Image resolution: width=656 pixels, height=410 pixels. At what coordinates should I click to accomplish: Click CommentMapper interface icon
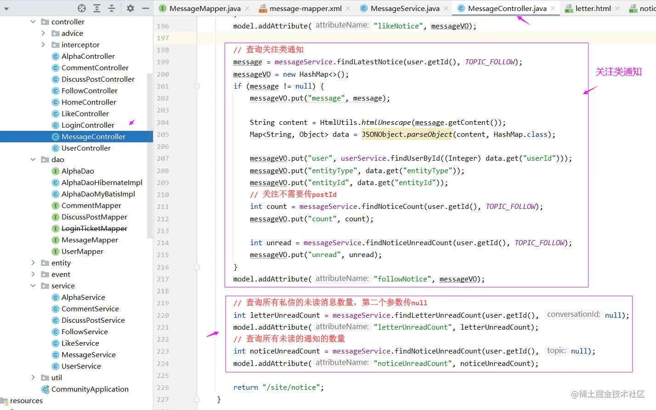56,205
